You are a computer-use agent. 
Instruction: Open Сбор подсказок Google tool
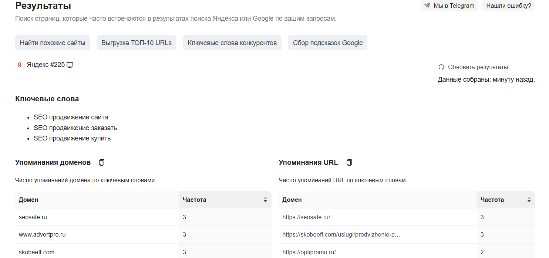pyautogui.click(x=328, y=43)
